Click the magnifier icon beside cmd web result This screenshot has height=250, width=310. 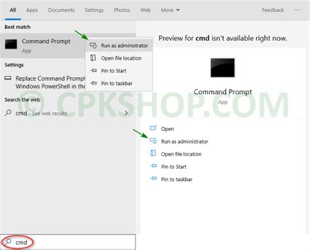pyautogui.click(x=8, y=113)
